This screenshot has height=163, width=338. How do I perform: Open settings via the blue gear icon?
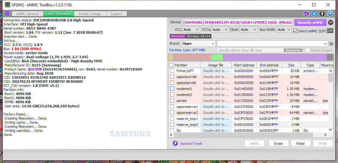pos(330,14)
